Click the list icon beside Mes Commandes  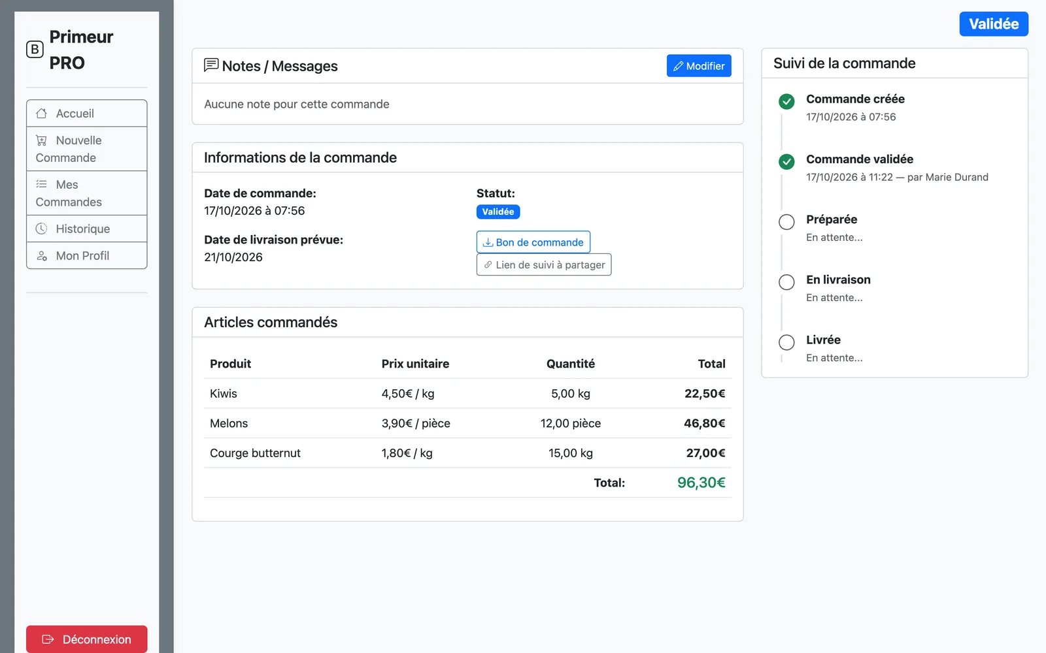42,184
